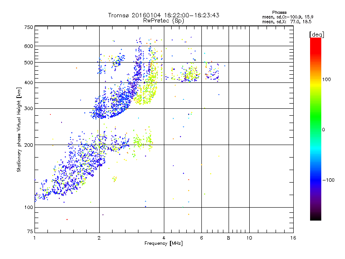Click the y-axis tick label '600'
The width and height of the screenshot is (345, 259).
(28, 46)
